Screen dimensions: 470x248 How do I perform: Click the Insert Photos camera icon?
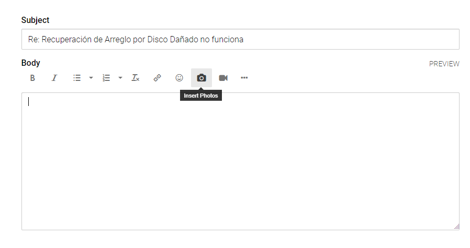202,78
